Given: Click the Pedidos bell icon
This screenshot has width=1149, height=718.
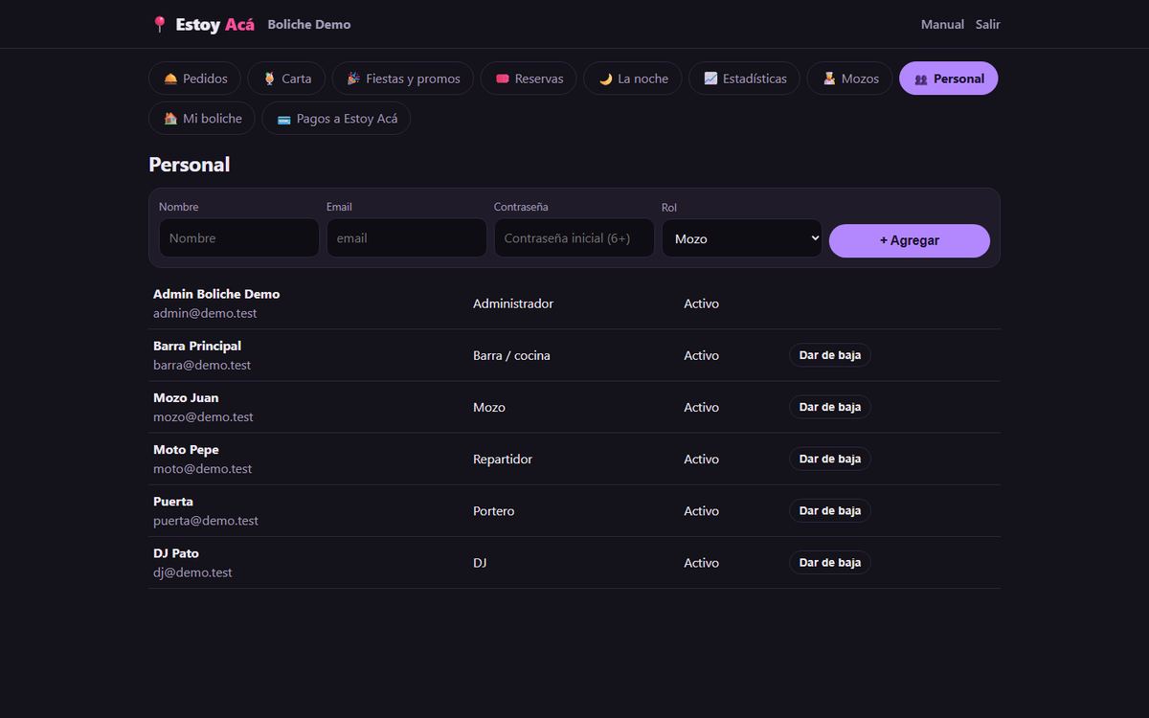Looking at the screenshot, I should (x=170, y=79).
